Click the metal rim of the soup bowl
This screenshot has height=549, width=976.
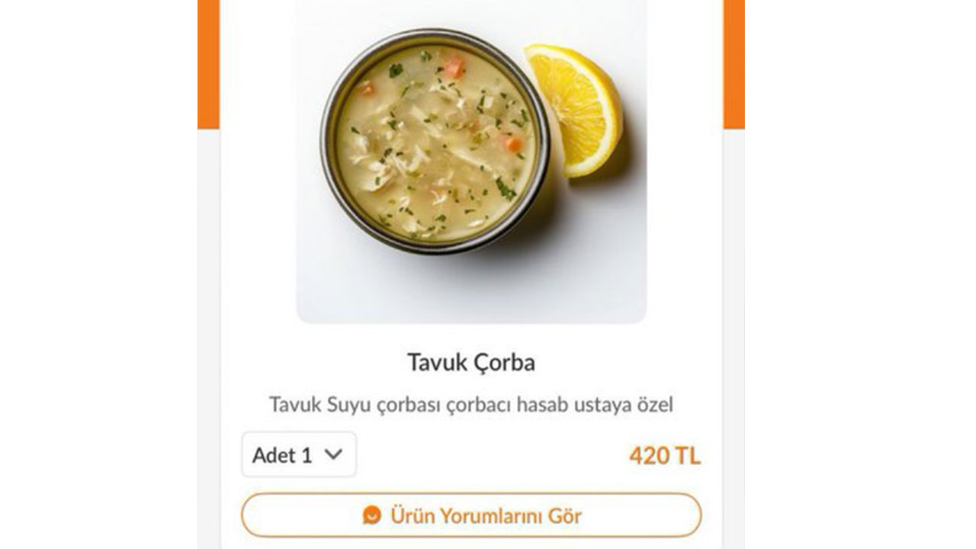328,145
